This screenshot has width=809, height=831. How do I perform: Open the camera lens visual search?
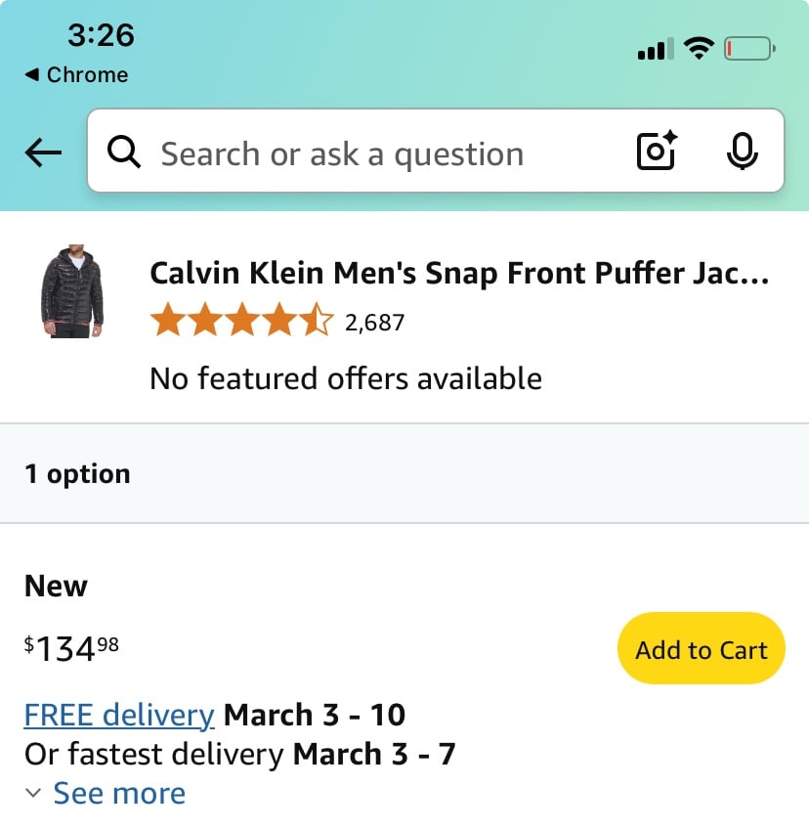coord(657,151)
